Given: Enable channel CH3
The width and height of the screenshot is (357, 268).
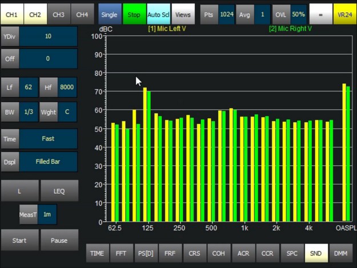Looking at the screenshot, I should point(59,14).
